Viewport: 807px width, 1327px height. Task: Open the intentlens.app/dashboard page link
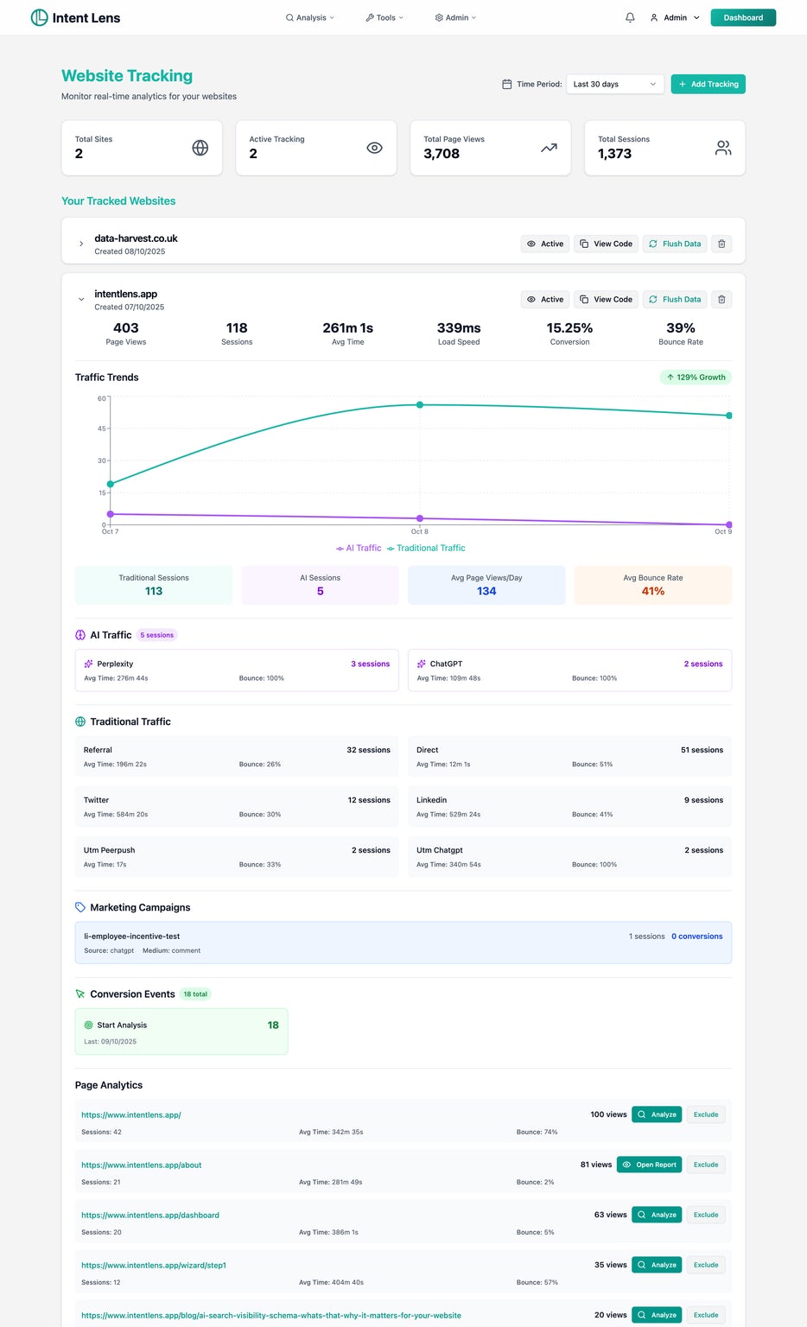coord(150,1215)
